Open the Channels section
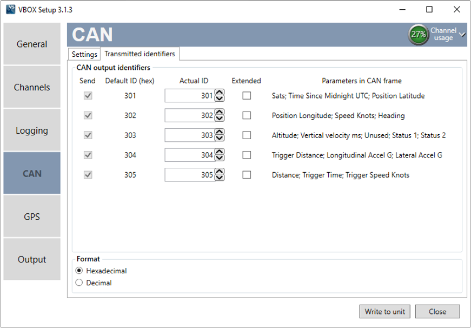 (x=32, y=87)
